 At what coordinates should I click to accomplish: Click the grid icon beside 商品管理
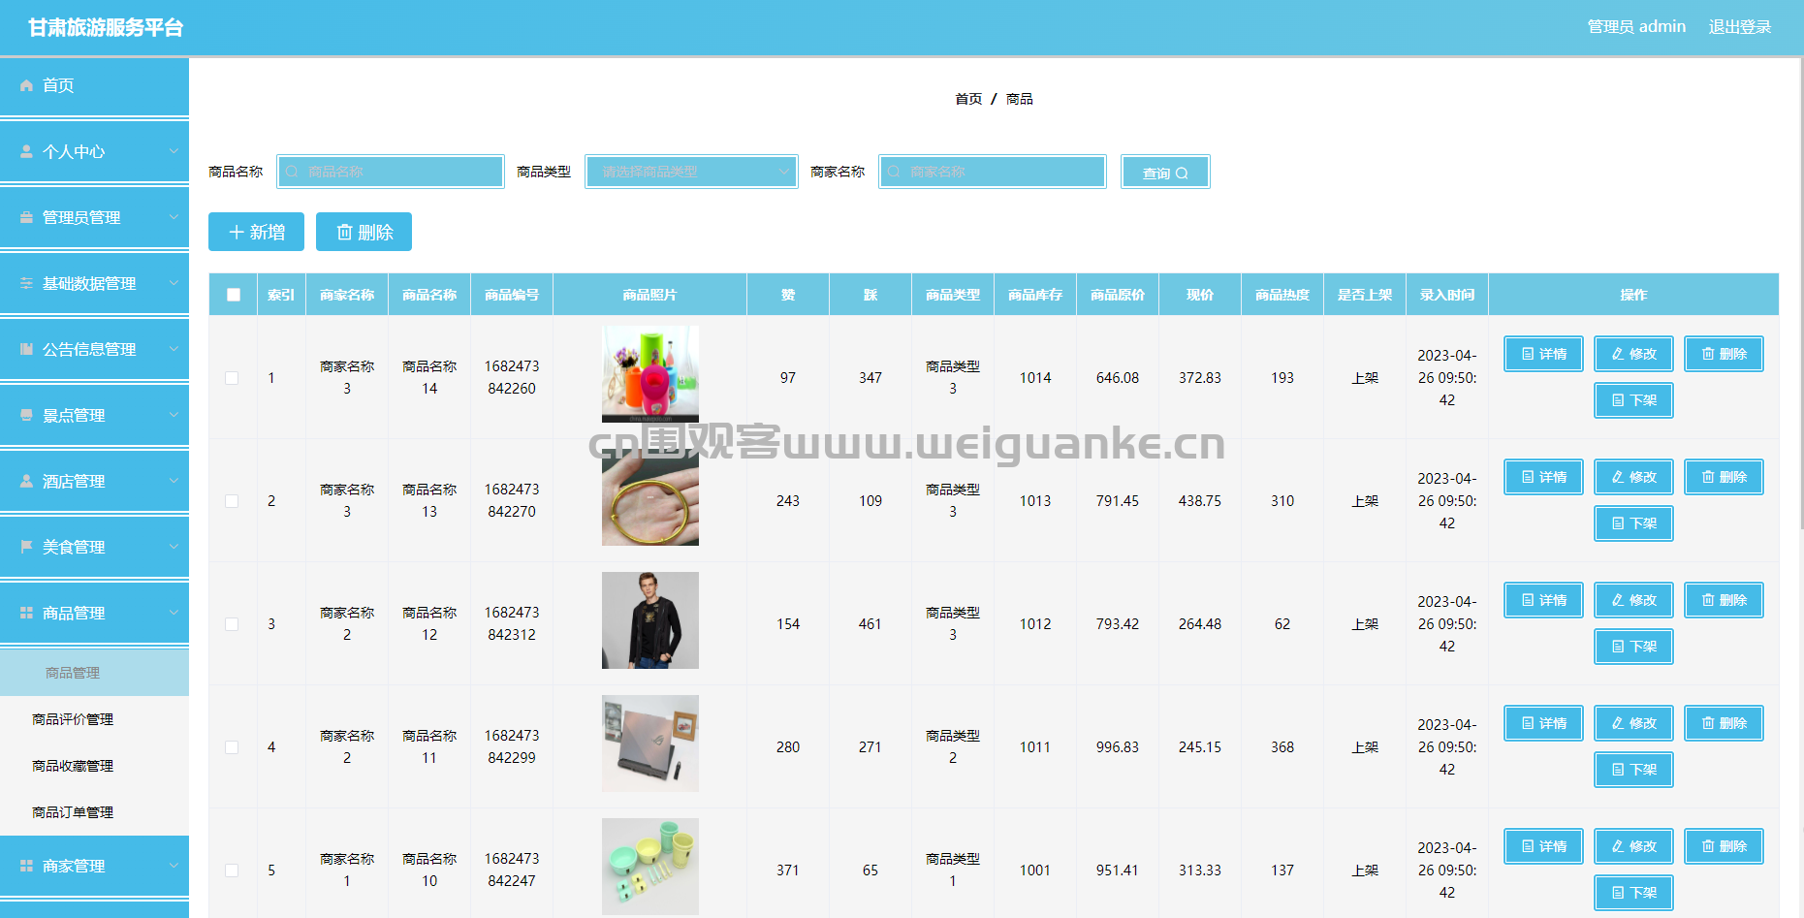(x=26, y=613)
